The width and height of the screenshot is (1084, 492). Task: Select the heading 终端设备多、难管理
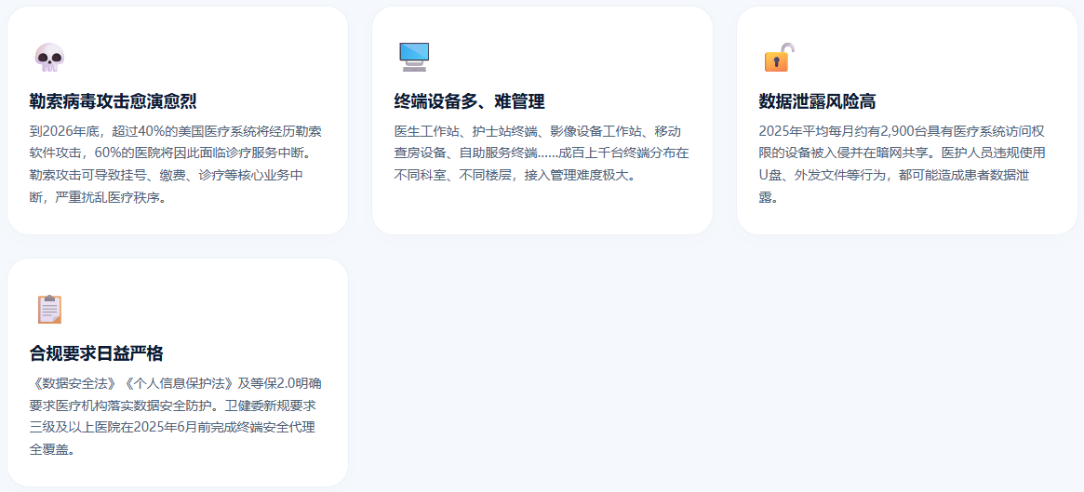pyautogui.click(x=469, y=101)
